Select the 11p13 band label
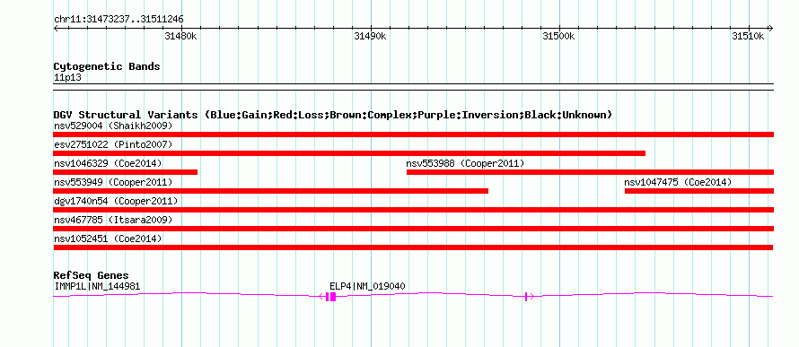799x347 pixels. click(67, 78)
